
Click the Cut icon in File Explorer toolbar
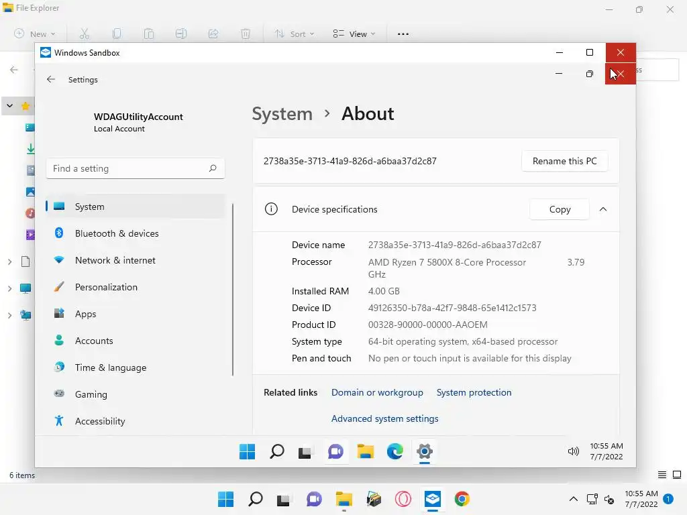point(84,34)
